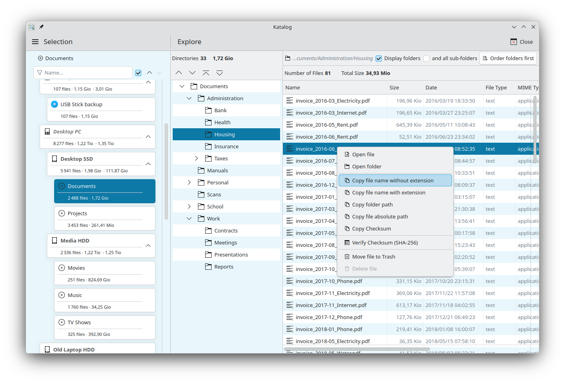Expand the Taxes folder node
565x384 pixels.
point(196,158)
